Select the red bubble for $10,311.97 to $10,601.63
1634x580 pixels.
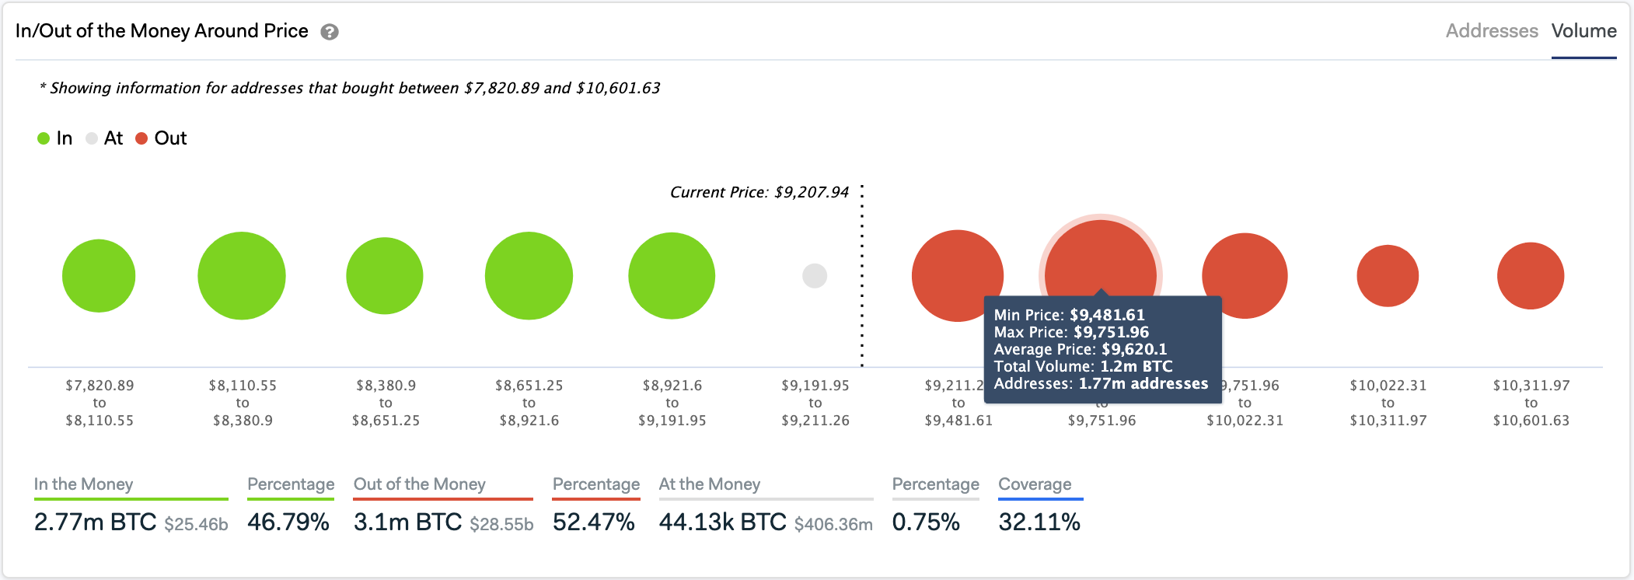pos(1531,275)
